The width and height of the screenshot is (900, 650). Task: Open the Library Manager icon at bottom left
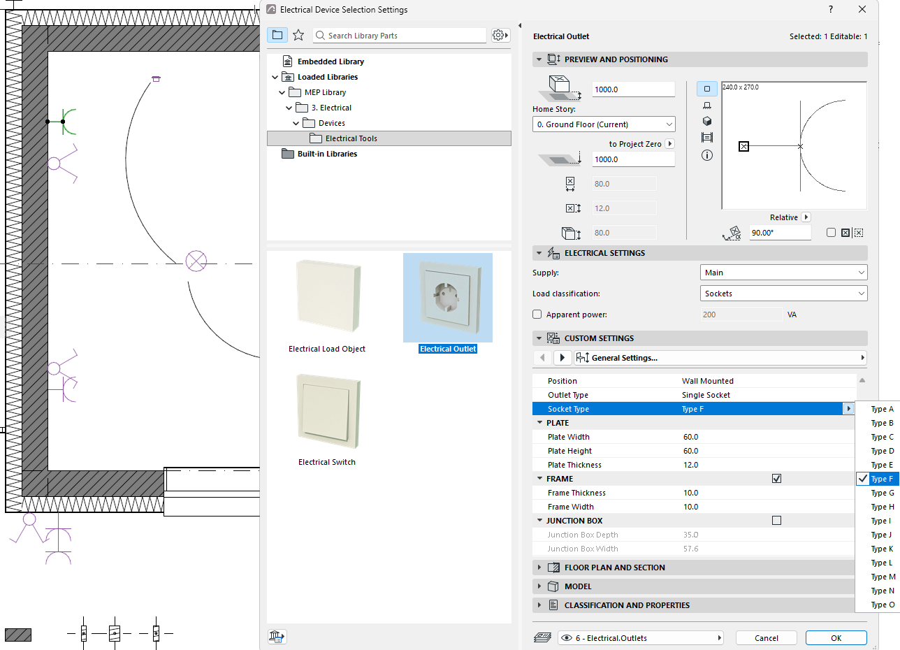click(277, 636)
